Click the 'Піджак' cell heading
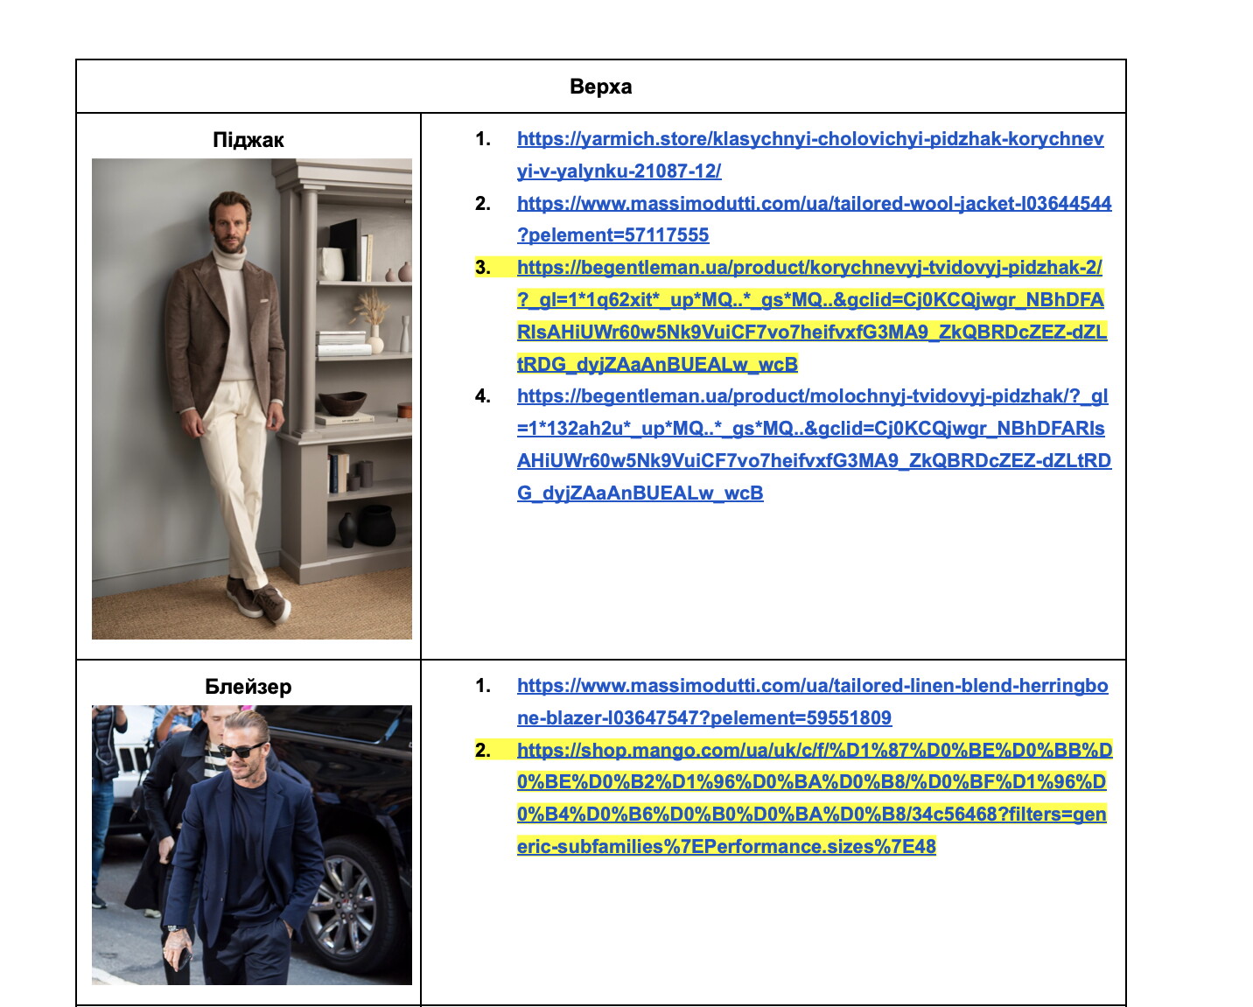 coord(248,140)
